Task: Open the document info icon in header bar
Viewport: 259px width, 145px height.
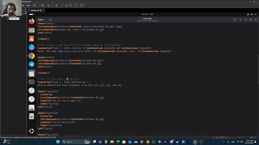Action: click(235, 20)
